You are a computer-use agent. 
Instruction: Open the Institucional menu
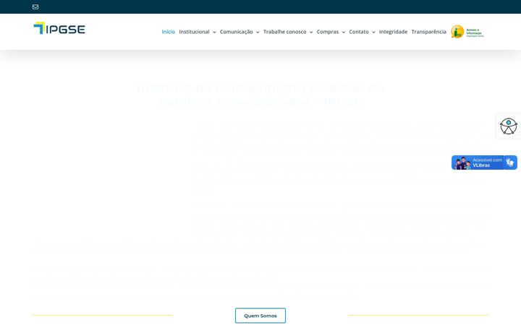(194, 32)
